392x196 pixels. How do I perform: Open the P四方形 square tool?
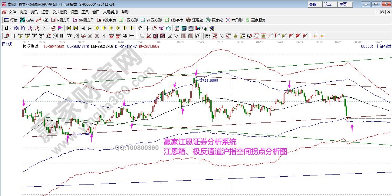(61, 20)
